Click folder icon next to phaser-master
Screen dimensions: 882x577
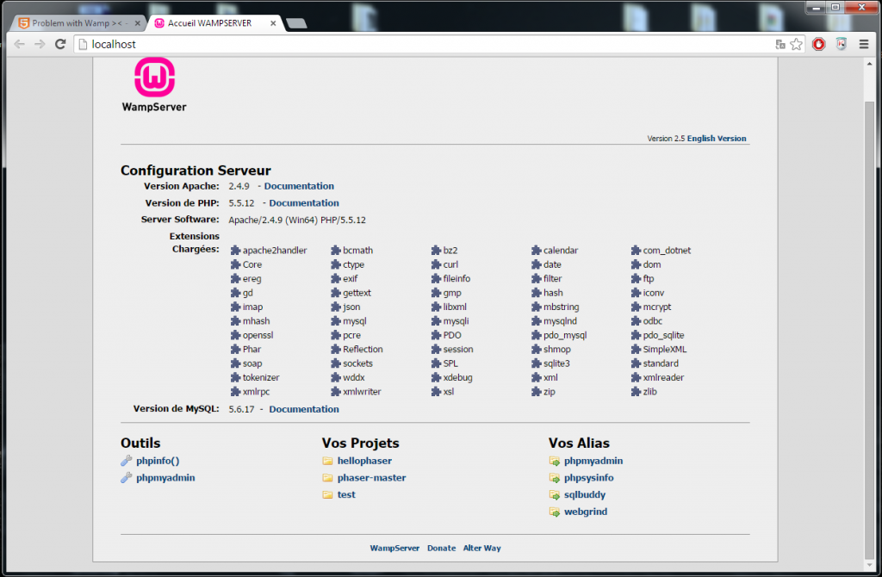pos(327,477)
